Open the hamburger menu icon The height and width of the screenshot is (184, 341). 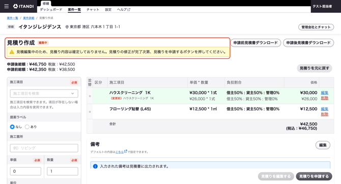[7, 6]
